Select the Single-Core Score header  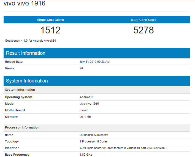(50, 20)
